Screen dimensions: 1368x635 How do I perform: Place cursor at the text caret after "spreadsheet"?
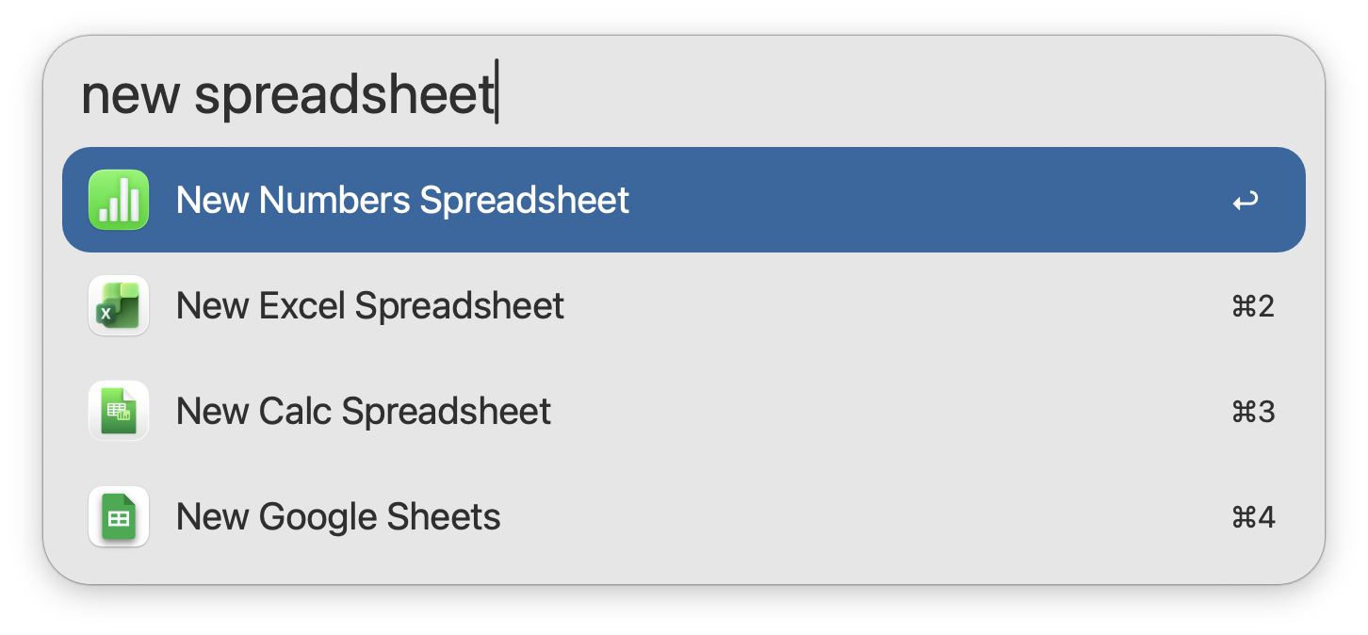497,92
